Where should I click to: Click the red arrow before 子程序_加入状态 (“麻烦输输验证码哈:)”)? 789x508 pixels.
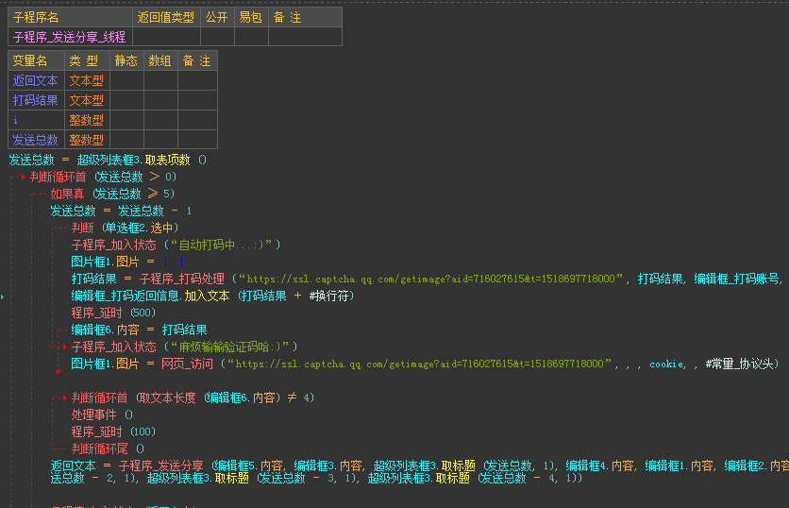tap(65, 347)
